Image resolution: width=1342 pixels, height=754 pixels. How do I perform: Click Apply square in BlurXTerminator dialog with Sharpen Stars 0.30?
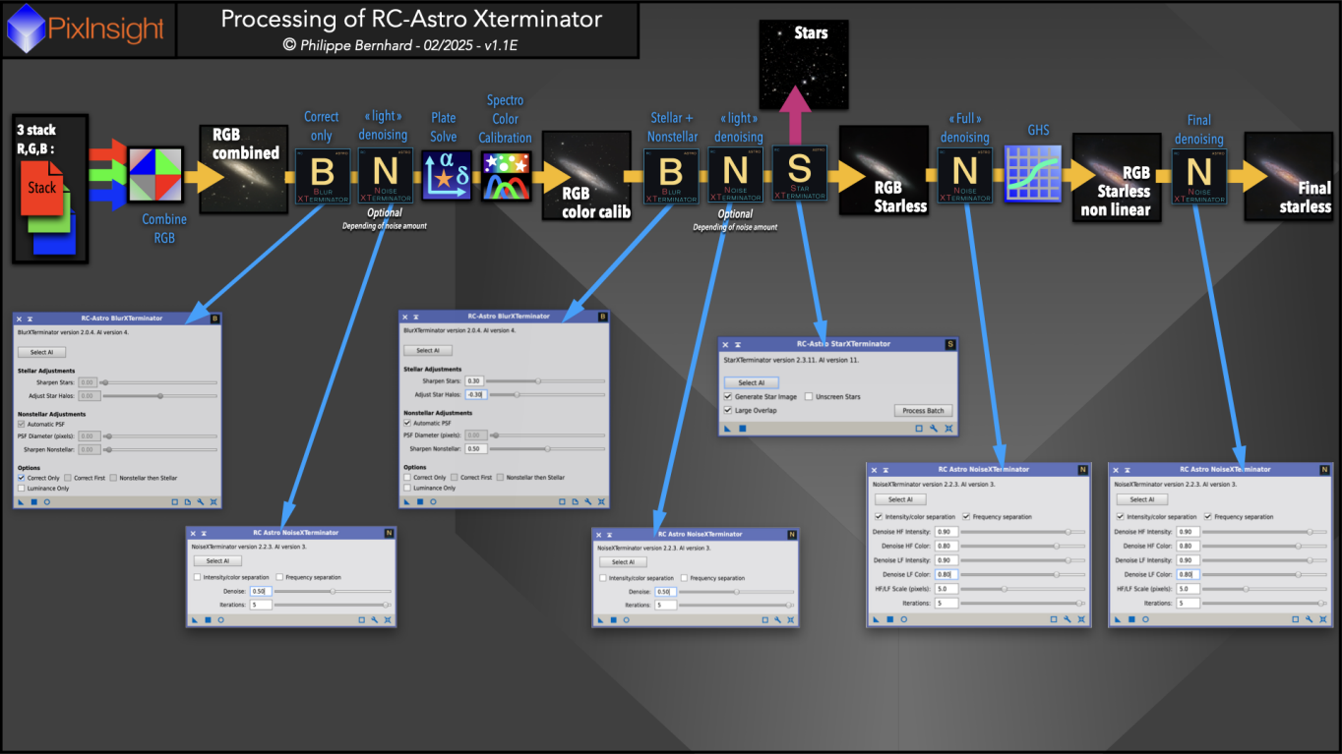click(x=420, y=501)
